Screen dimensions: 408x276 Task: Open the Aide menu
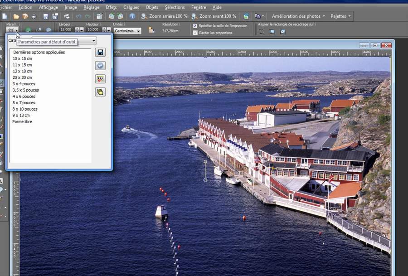[217, 7]
